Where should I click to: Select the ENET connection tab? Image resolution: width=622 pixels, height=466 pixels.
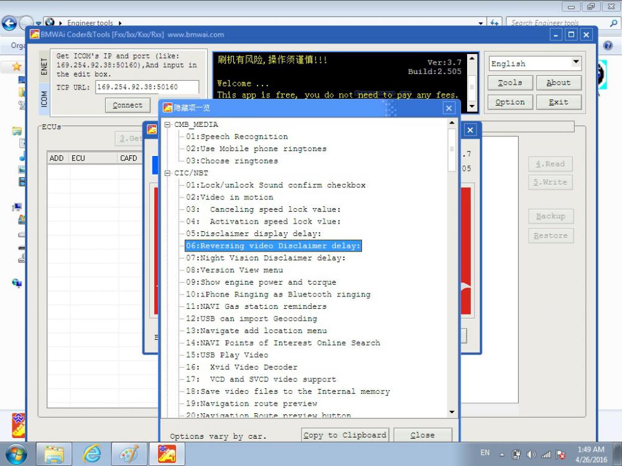(44, 66)
